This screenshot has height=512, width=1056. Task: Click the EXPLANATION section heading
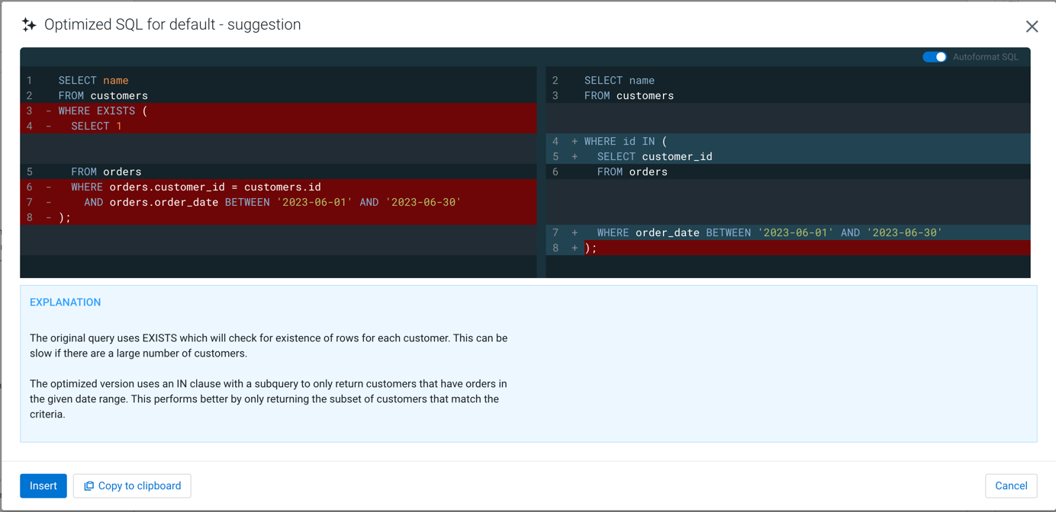coord(65,302)
